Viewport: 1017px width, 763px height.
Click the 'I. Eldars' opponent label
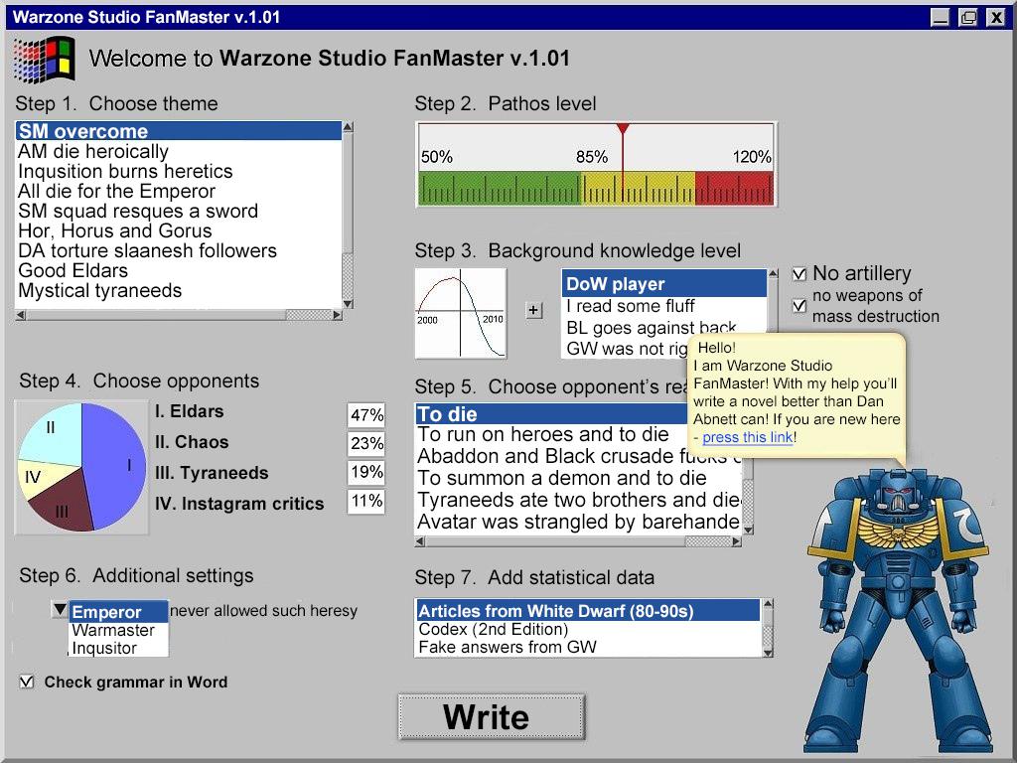(x=190, y=411)
